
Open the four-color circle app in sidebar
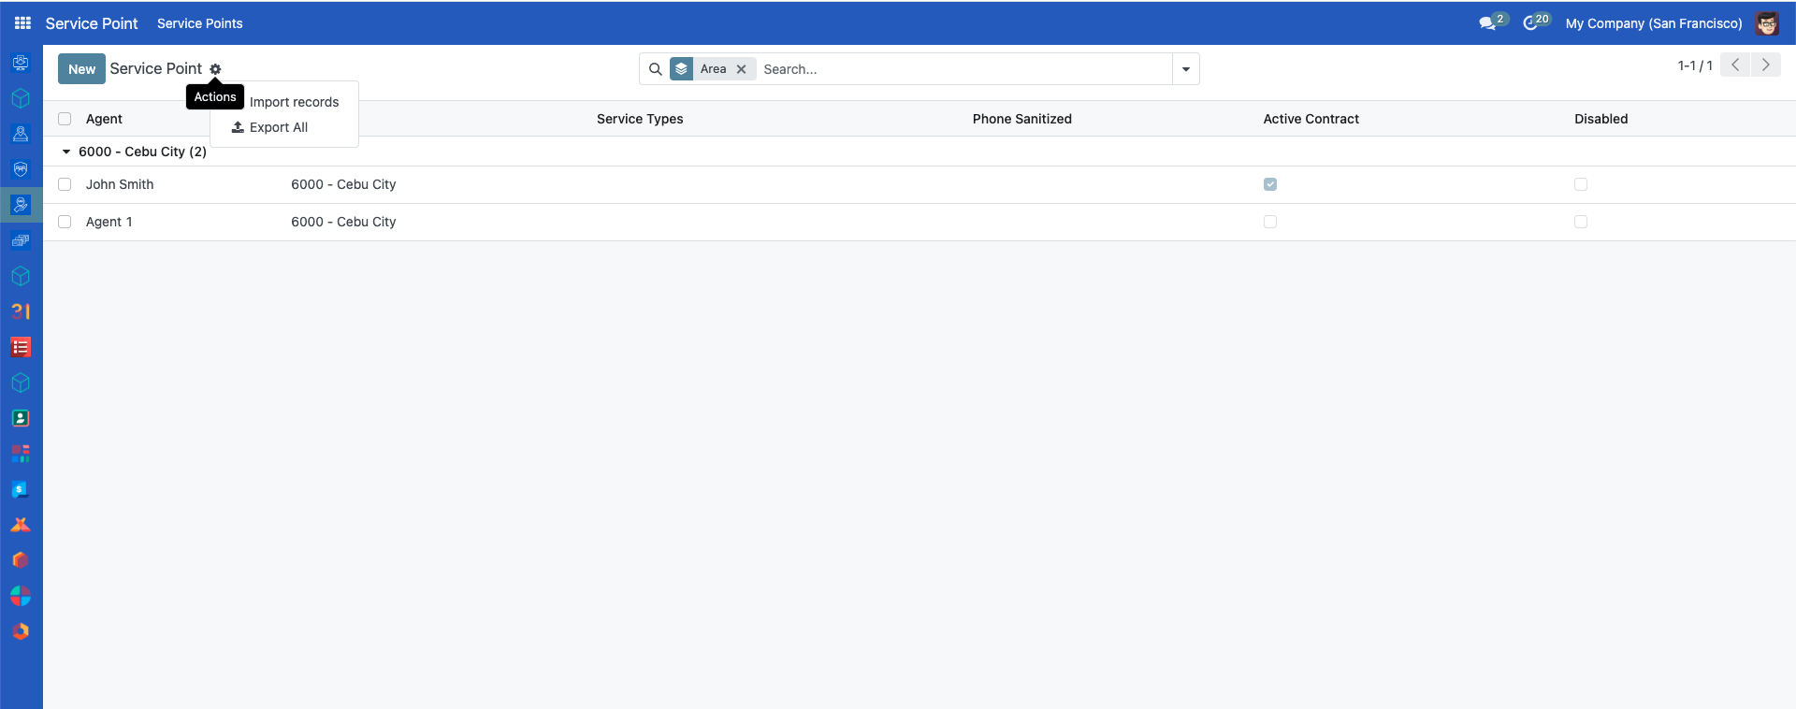(x=21, y=596)
